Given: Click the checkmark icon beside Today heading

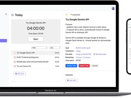Looking at the screenshot, I should 13,15.
